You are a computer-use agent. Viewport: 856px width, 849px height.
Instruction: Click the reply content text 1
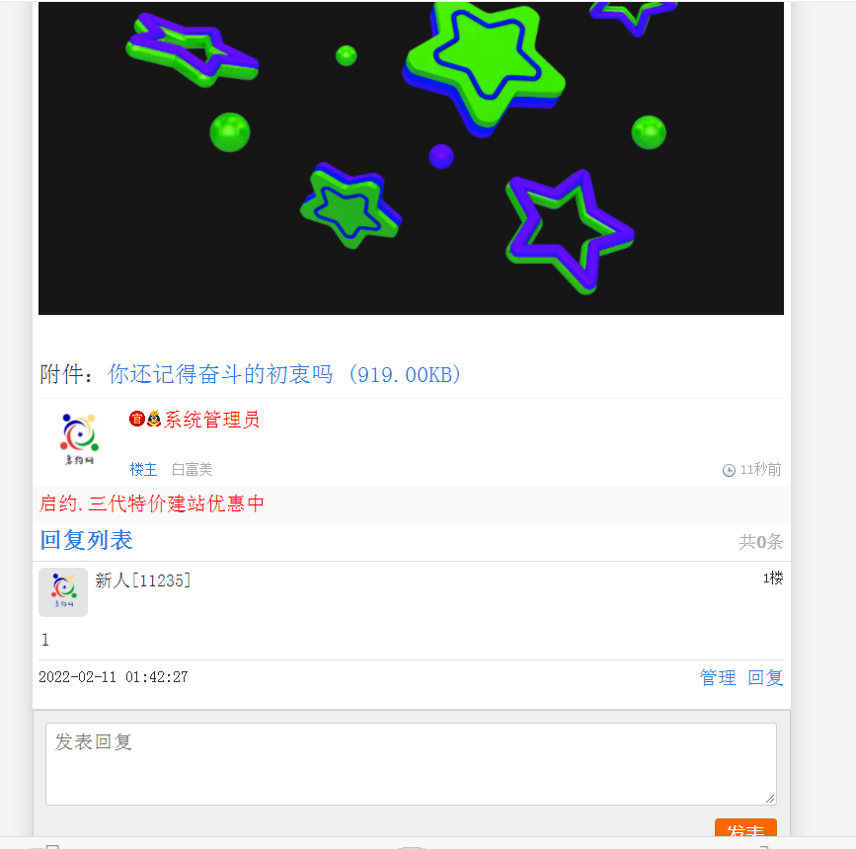(44, 640)
